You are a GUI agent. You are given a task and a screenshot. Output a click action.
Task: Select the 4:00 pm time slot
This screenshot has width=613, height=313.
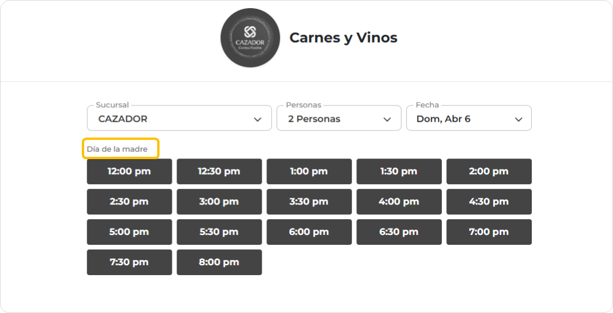(x=399, y=202)
